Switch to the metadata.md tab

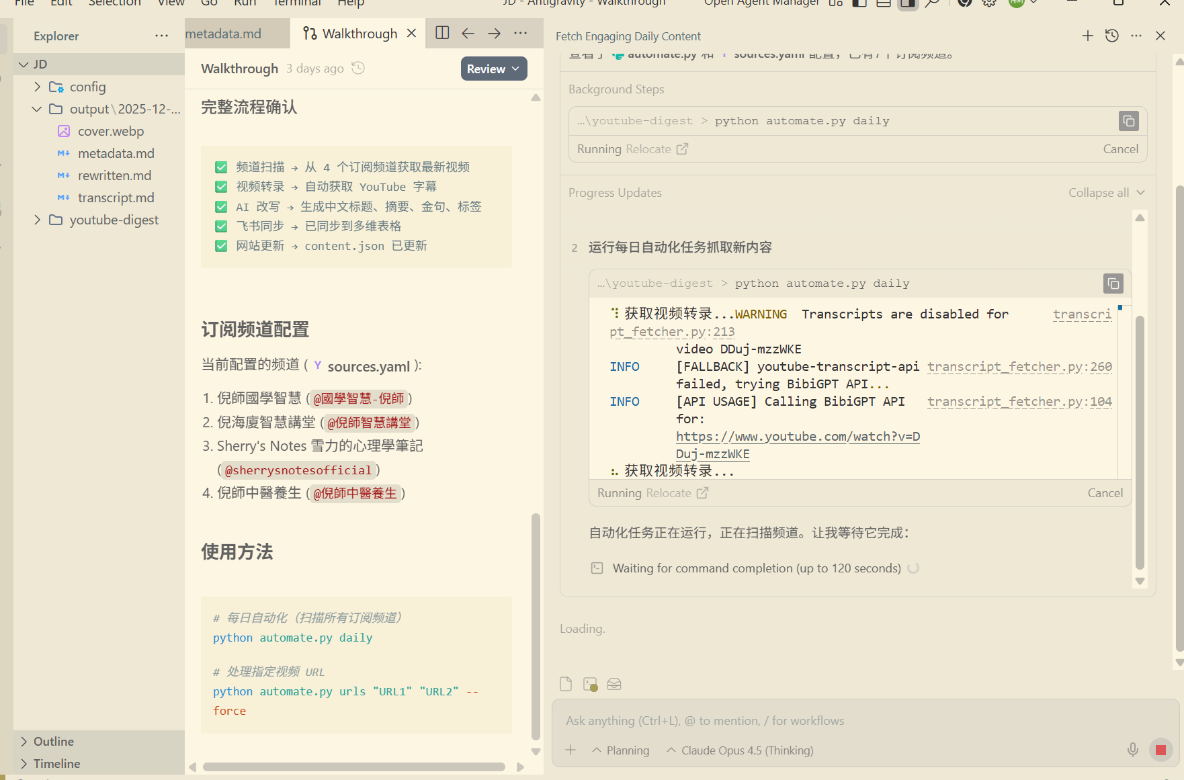[225, 34]
